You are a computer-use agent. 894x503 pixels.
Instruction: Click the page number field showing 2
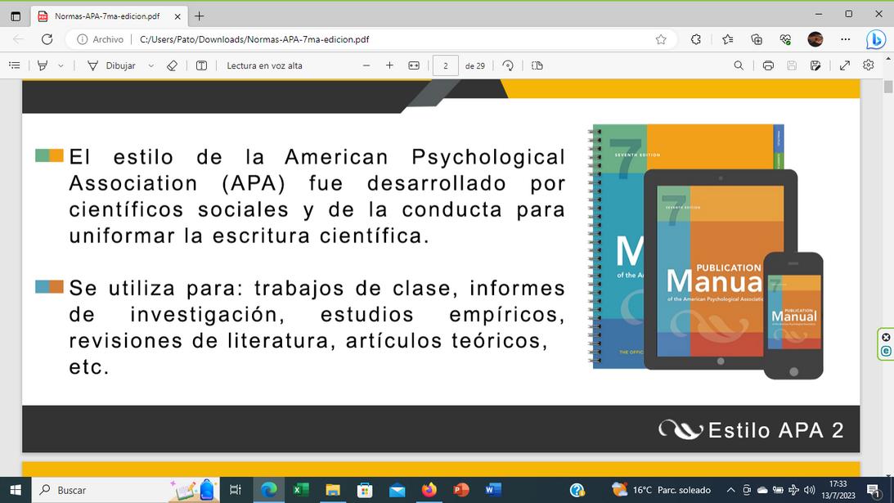pos(445,65)
